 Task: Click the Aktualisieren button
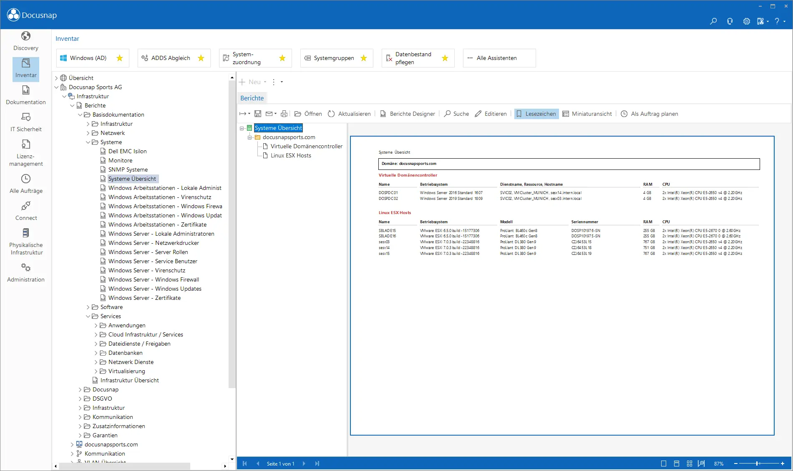(x=349, y=114)
